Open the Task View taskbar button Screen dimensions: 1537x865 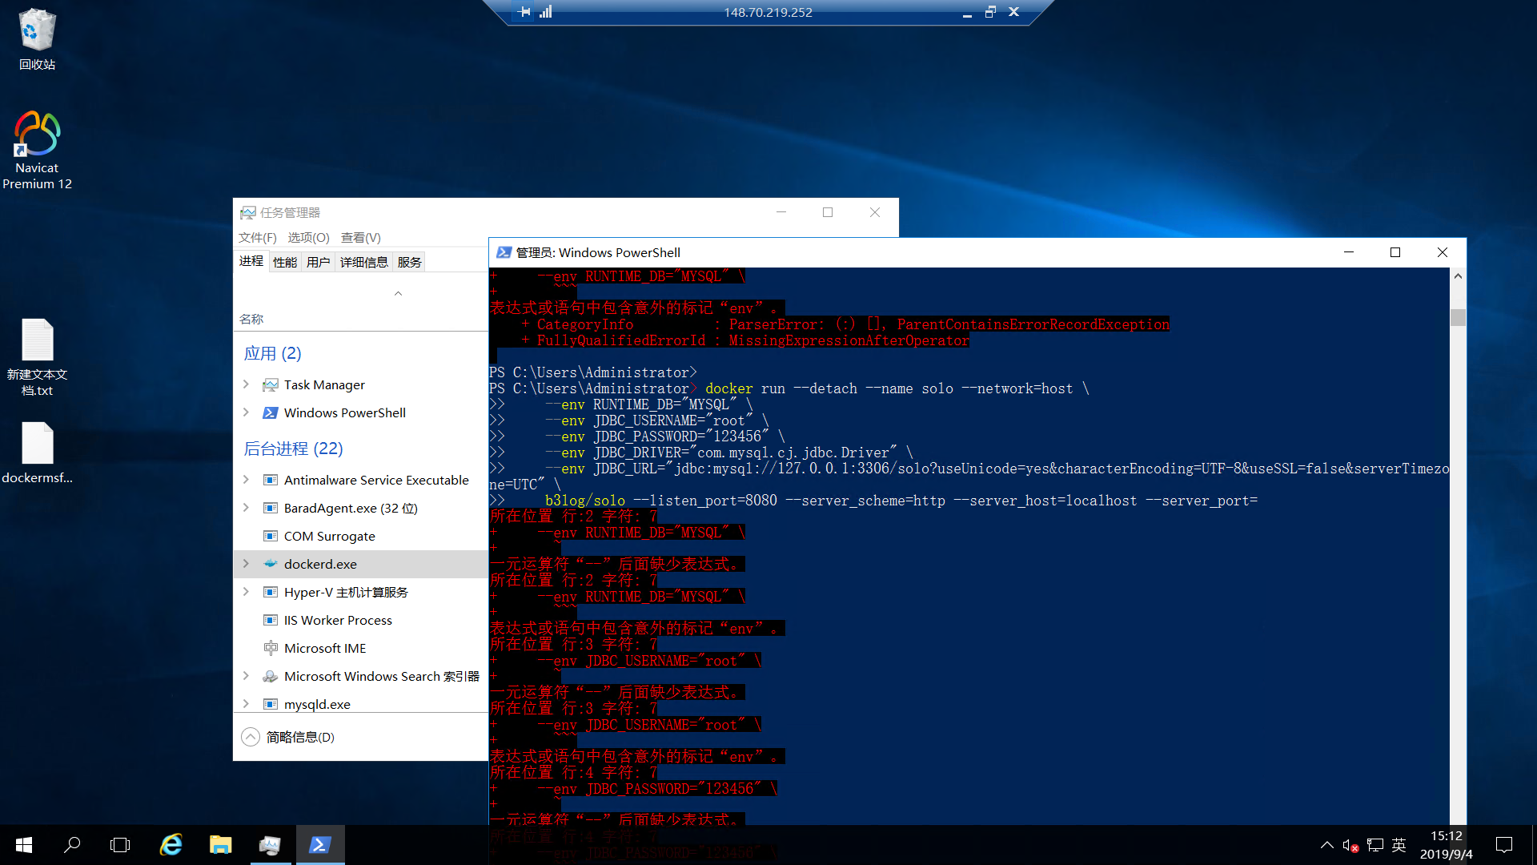[120, 844]
